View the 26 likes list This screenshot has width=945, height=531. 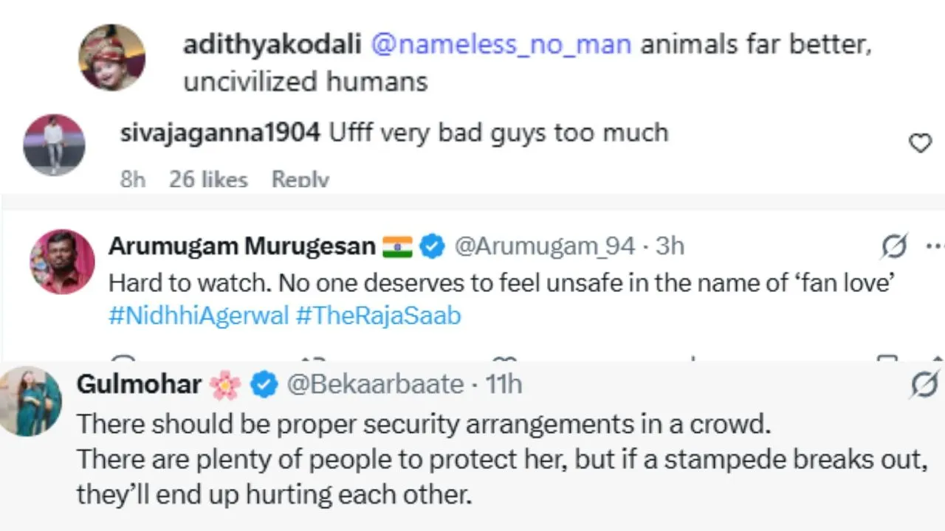pos(207,179)
